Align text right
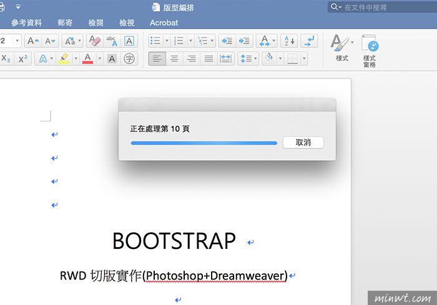The height and width of the screenshot is (305, 437). pos(192,59)
